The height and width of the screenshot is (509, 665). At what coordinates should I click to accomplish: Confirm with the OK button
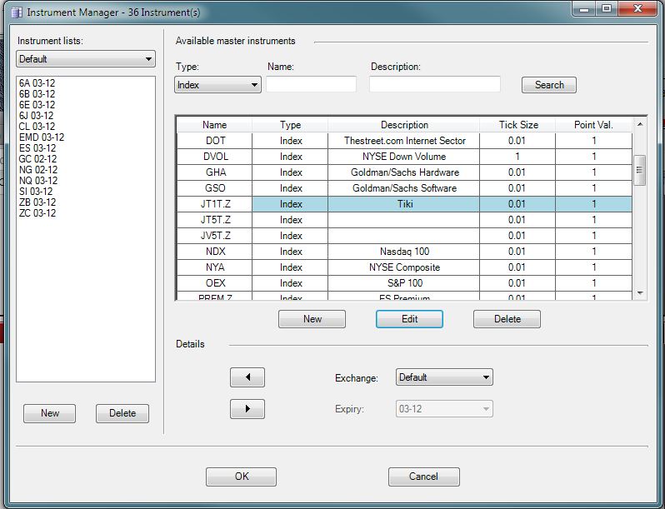coord(241,477)
